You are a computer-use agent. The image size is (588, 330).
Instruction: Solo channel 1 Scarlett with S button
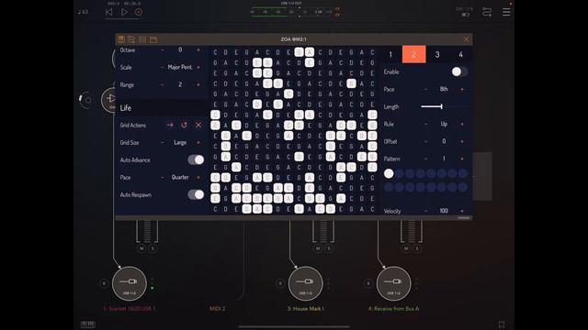(x=153, y=248)
